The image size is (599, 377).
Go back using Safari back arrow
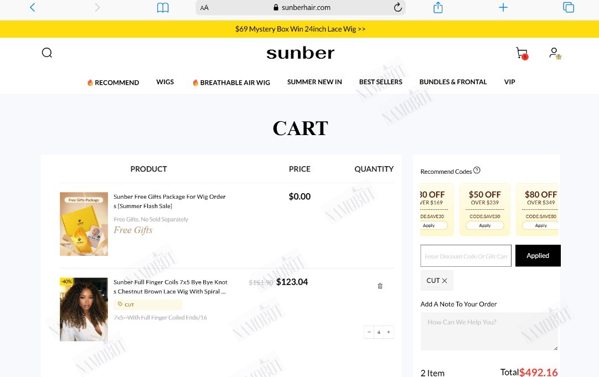33,7
